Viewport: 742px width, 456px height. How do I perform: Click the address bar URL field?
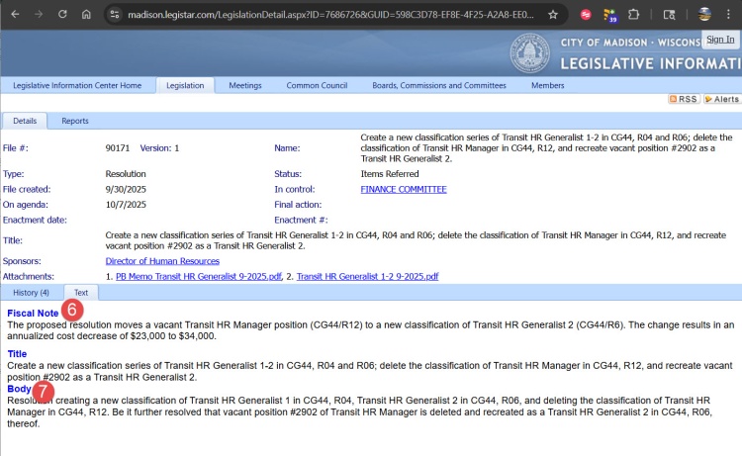point(326,15)
